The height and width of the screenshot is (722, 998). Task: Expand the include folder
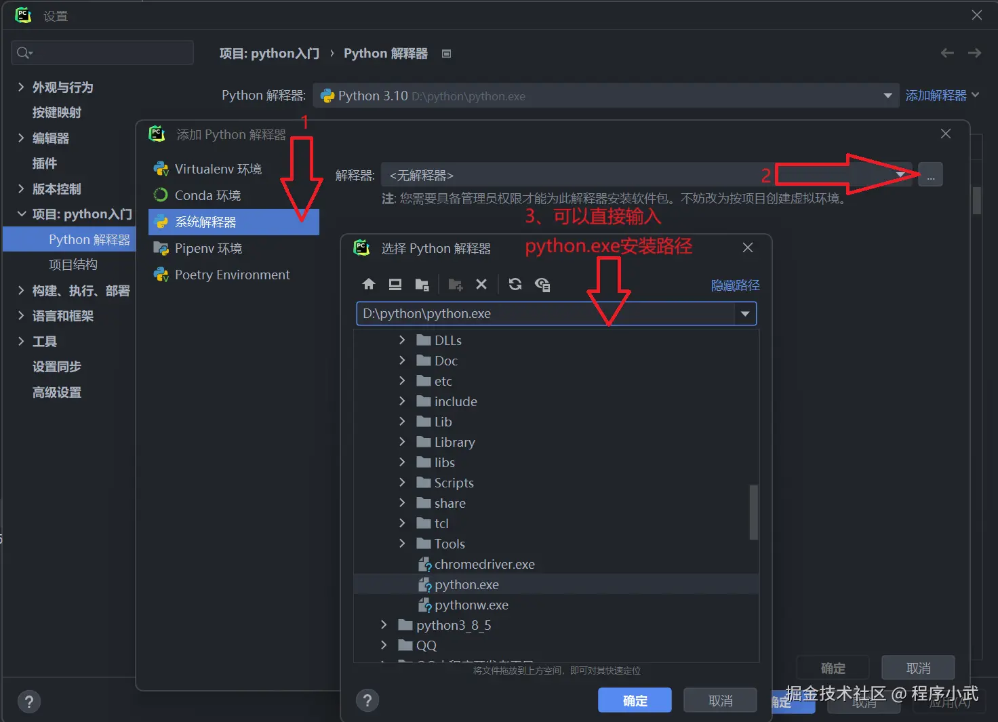[402, 401]
